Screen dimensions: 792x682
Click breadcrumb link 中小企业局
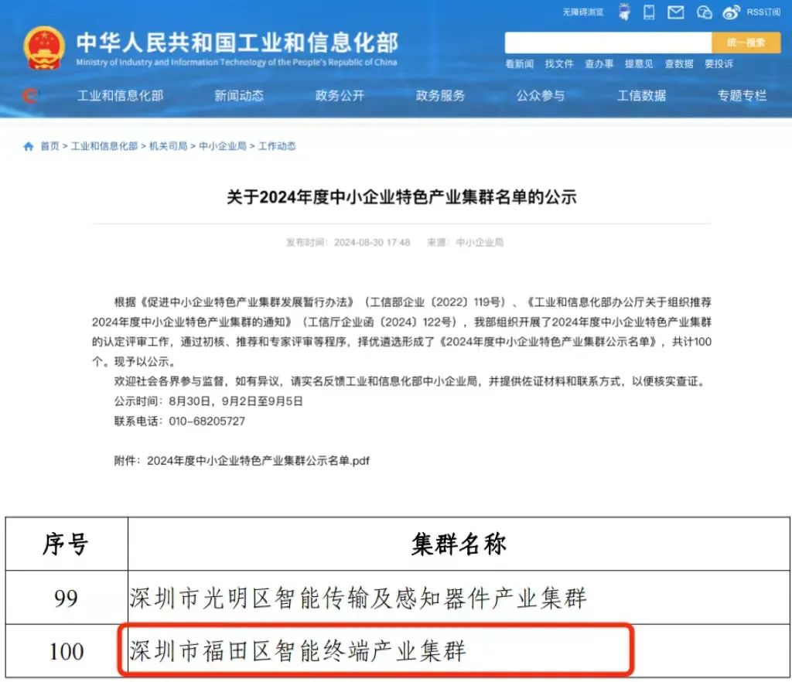[223, 146]
